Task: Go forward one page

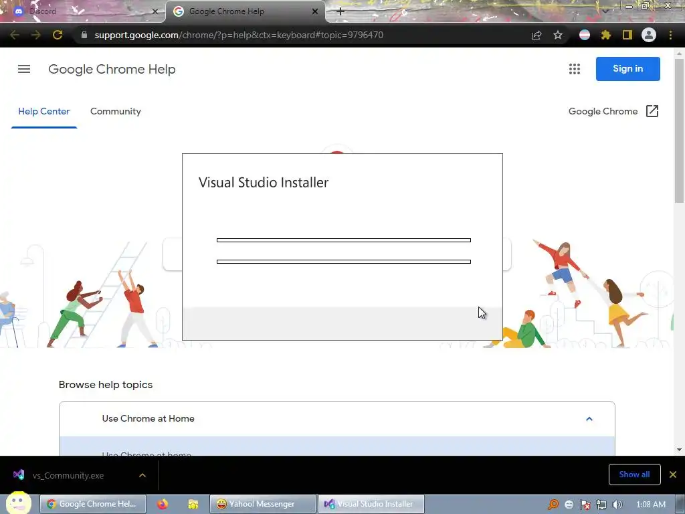Action: 36,35
